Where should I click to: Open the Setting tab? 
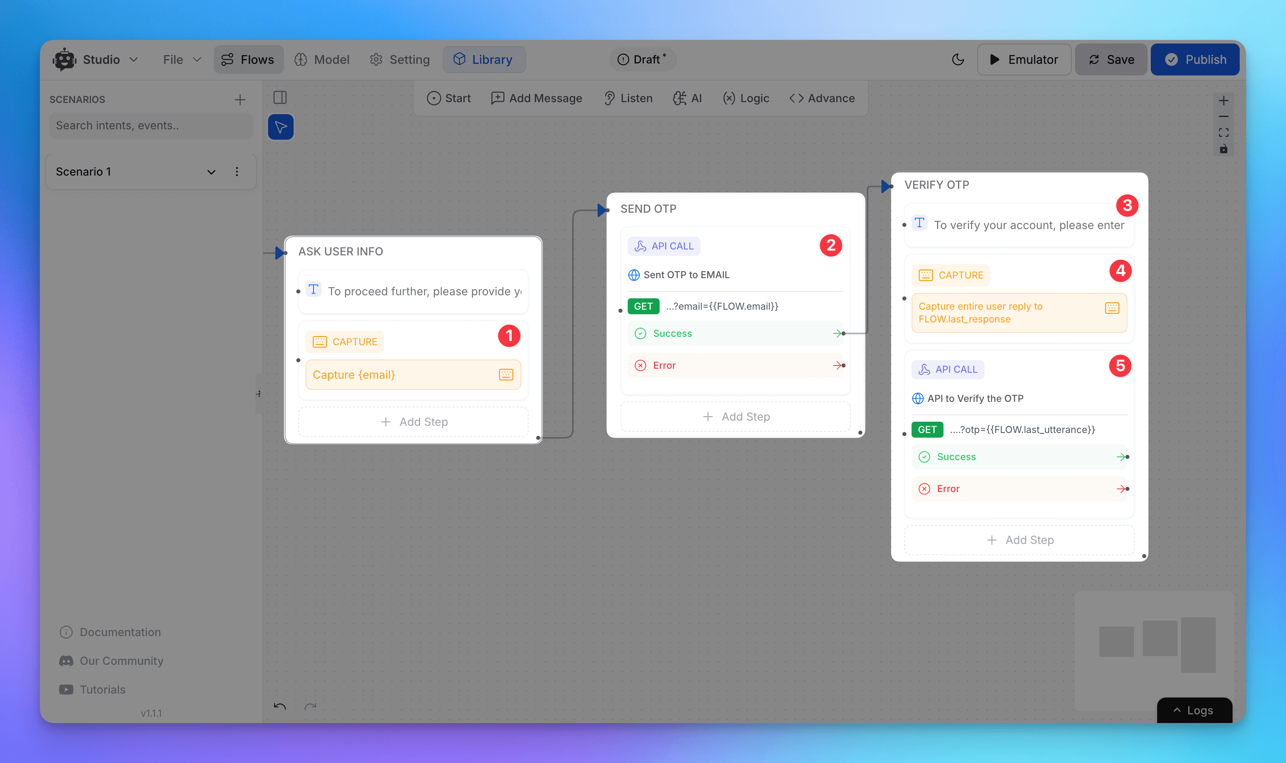click(x=400, y=59)
